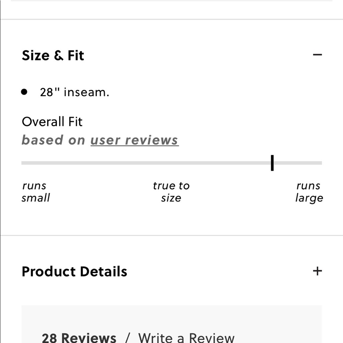
Task: Select the true to size label
Action: [171, 192]
